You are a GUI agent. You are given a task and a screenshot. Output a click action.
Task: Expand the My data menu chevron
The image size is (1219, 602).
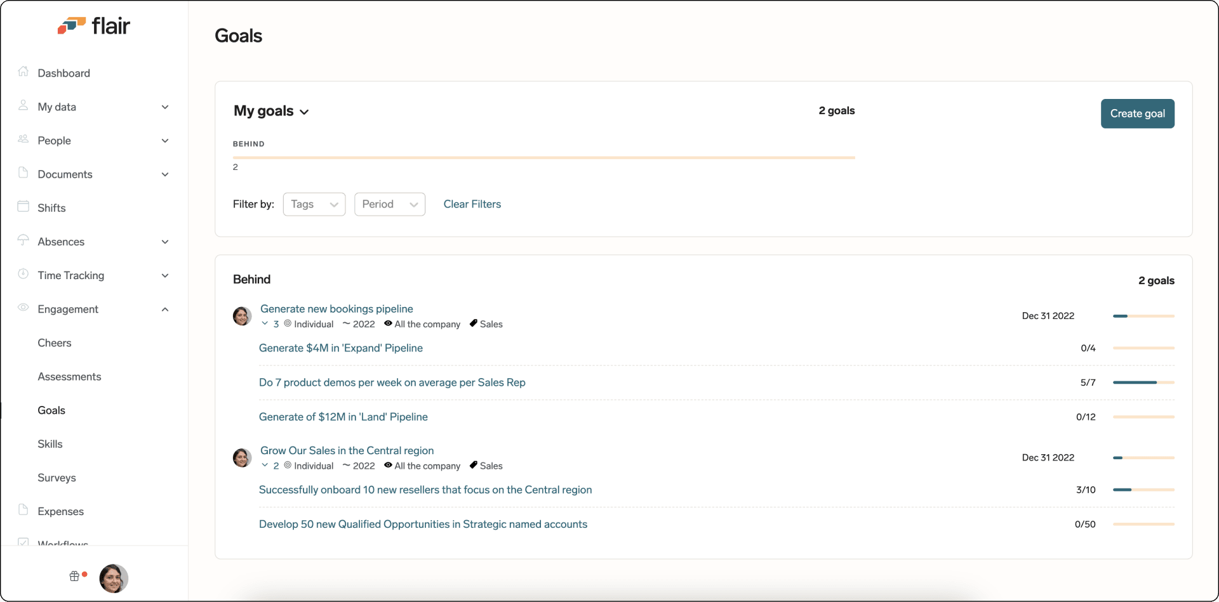tap(165, 107)
